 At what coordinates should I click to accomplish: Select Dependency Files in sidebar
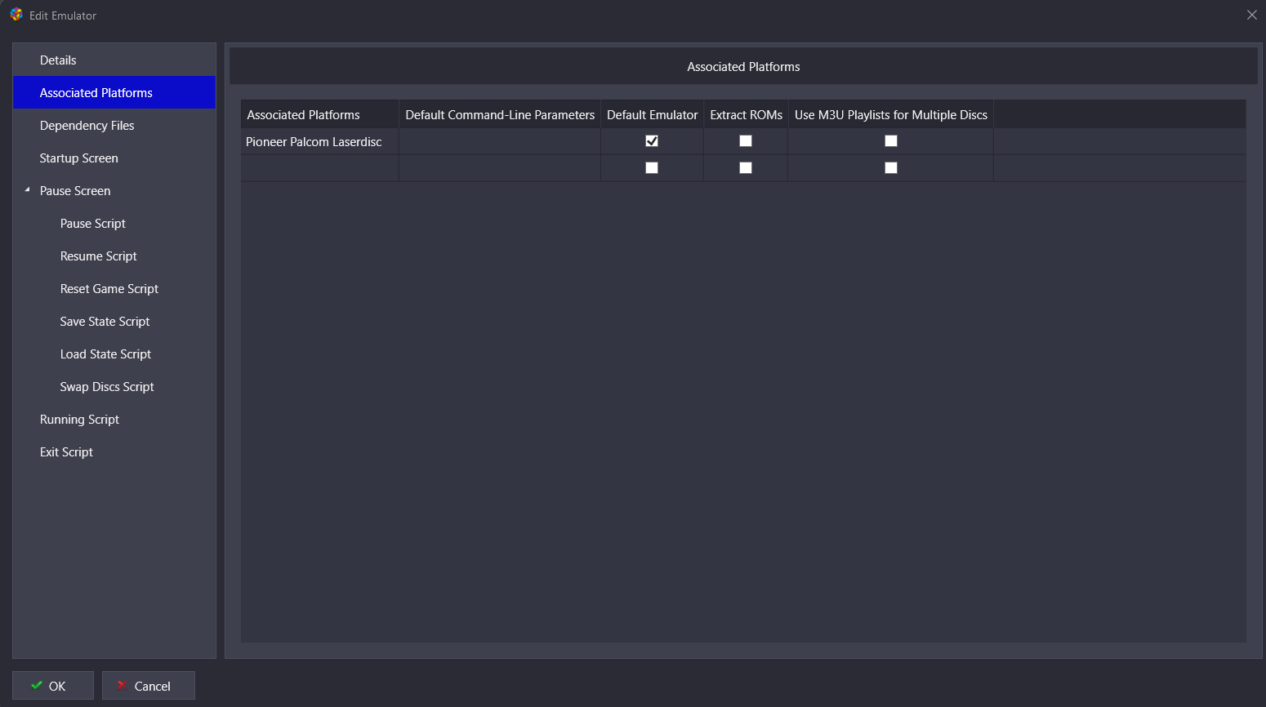click(87, 126)
